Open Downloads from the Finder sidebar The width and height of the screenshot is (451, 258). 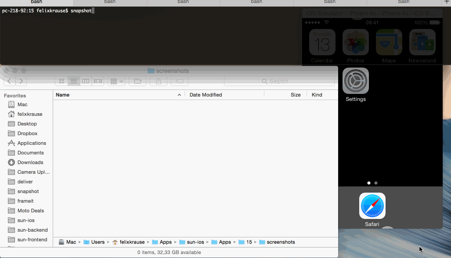pos(25,162)
